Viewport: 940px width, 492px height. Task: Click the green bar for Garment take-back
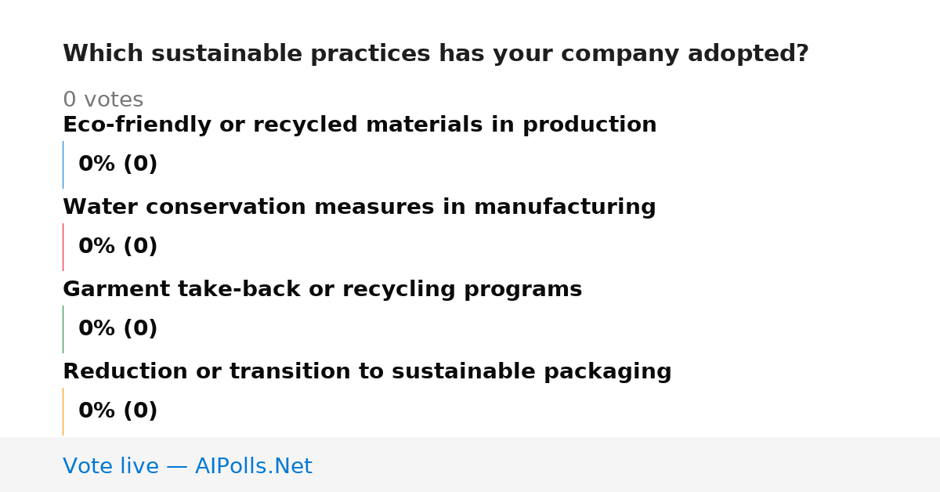(x=63, y=329)
